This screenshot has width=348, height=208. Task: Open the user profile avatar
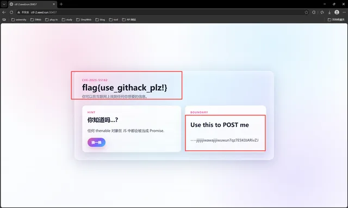pyautogui.click(x=337, y=12)
